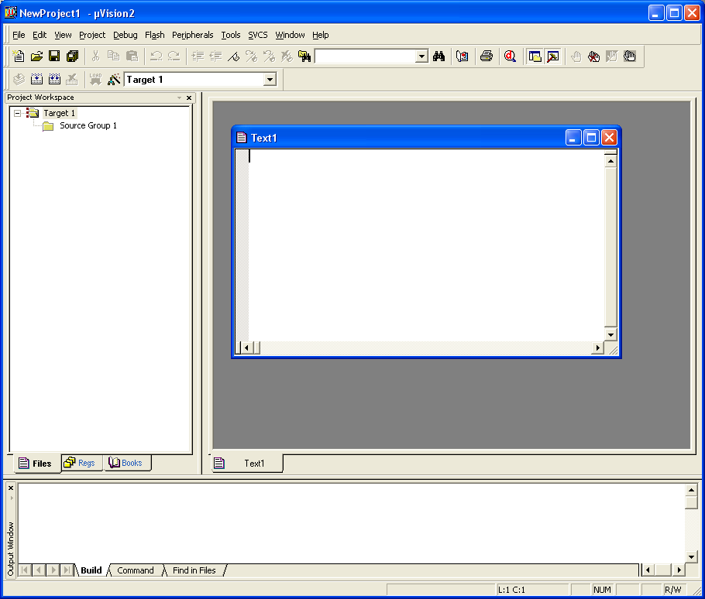Save the current file via floppy icon
The width and height of the screenshot is (705, 599).
coord(54,56)
